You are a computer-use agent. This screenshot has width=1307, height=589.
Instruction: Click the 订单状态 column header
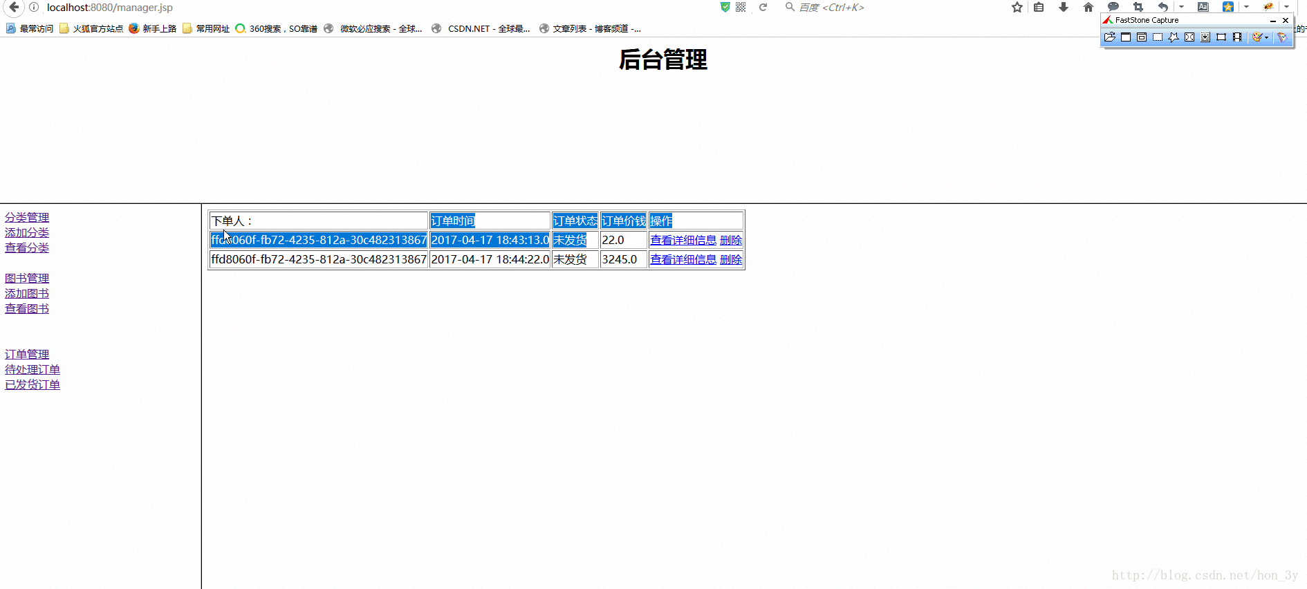click(x=575, y=221)
